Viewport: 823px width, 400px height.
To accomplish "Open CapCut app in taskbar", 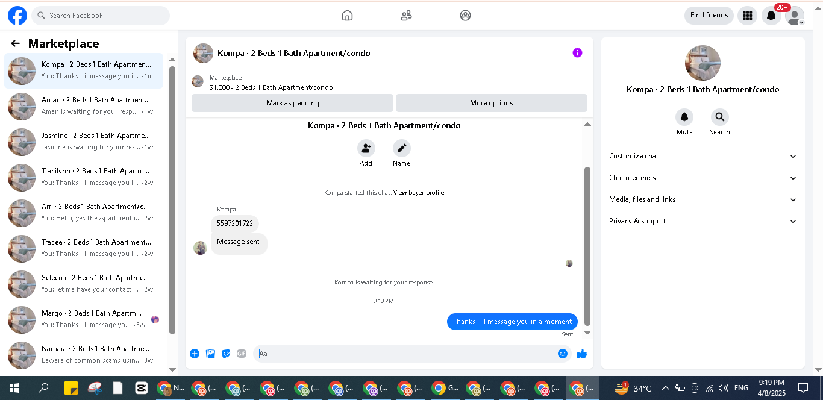I will 142,388.
